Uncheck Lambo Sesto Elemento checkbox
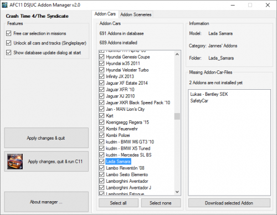Viewport: 277px width, 215px height. (102, 175)
